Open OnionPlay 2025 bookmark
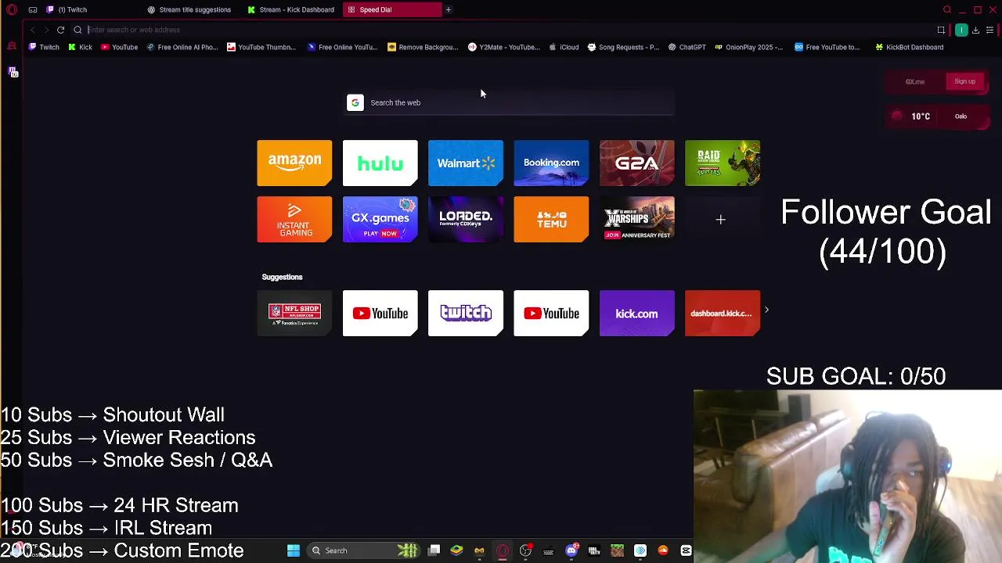 pyautogui.click(x=748, y=47)
